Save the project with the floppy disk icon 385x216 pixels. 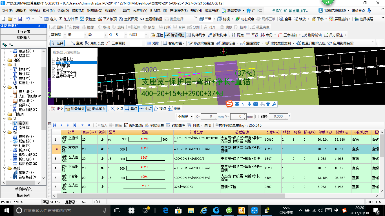click(20, 19)
